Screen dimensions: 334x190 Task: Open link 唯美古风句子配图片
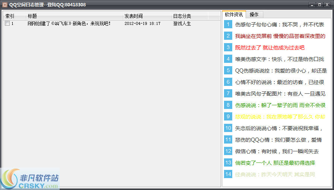coord(280,94)
